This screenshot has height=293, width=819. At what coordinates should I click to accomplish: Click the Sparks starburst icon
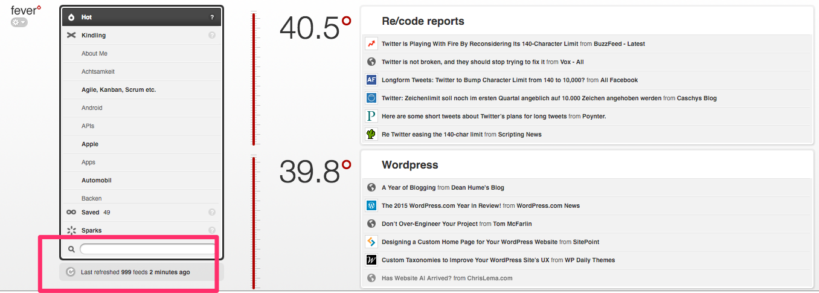[71, 231]
